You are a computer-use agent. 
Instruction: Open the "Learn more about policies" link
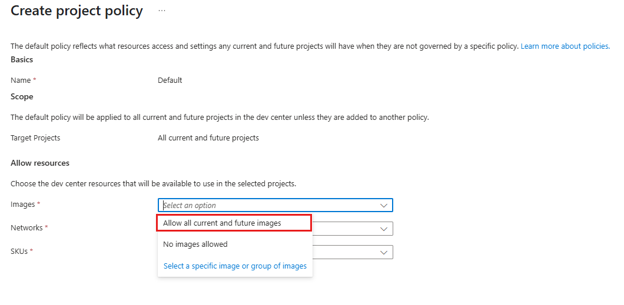tap(565, 46)
